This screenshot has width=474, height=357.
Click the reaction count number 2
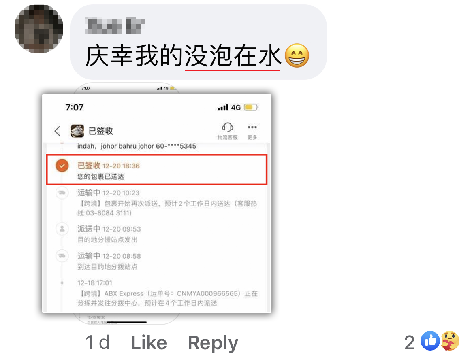click(x=410, y=343)
